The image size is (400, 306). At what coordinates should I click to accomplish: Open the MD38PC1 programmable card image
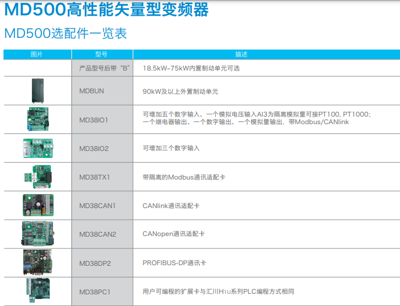coord(38,290)
